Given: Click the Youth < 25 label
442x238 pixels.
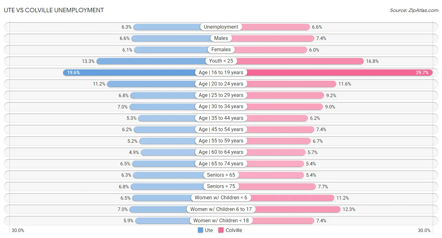Looking at the screenshot, I should [x=221, y=61].
